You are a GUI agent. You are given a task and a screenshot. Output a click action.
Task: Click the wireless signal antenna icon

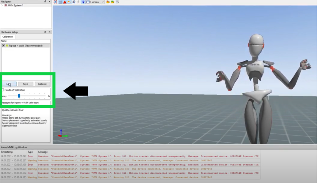pos(83,2)
